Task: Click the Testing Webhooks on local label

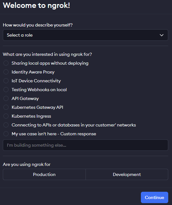Action: pyautogui.click(x=39, y=90)
